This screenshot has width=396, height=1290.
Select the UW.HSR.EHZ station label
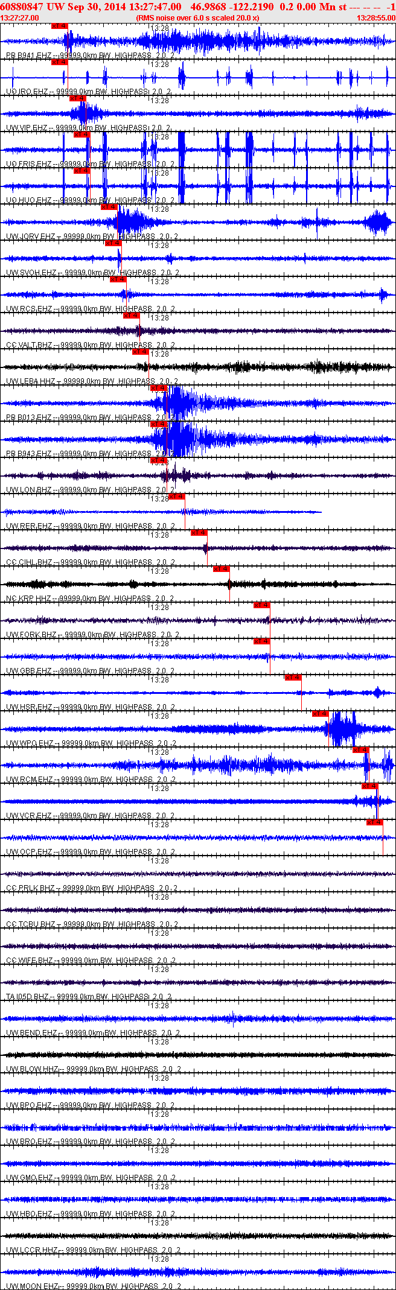pos(29,707)
